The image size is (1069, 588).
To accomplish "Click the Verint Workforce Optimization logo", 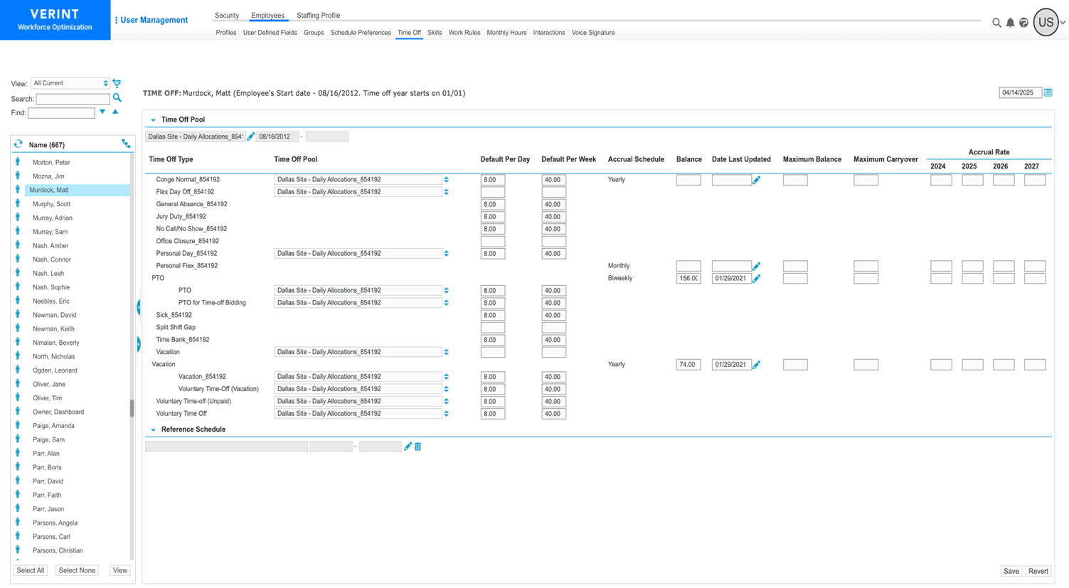I will click(x=55, y=20).
